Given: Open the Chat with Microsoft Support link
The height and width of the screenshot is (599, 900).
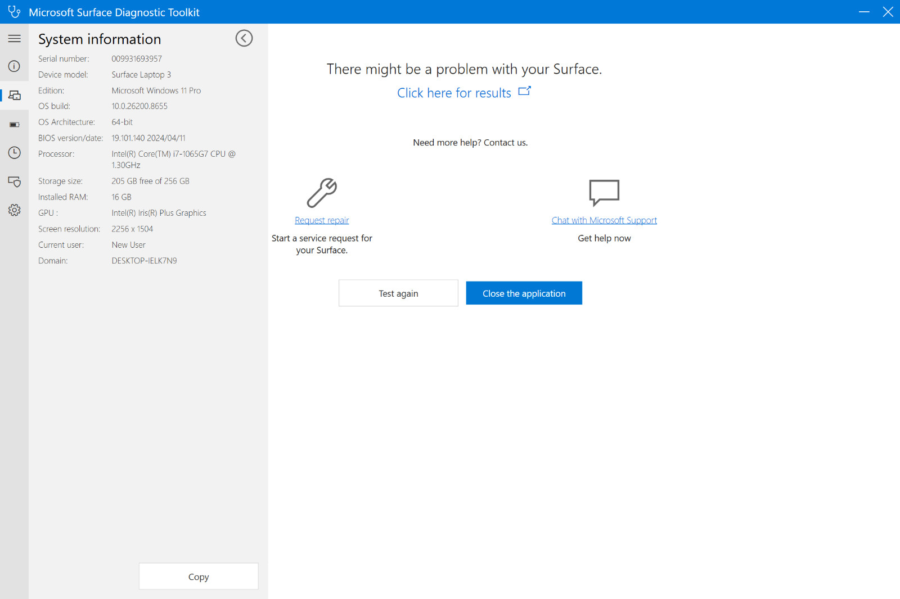Looking at the screenshot, I should [x=604, y=220].
